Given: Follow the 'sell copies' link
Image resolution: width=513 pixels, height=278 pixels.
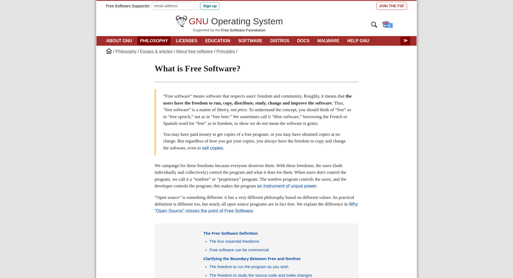Looking at the screenshot, I should coord(212,148).
